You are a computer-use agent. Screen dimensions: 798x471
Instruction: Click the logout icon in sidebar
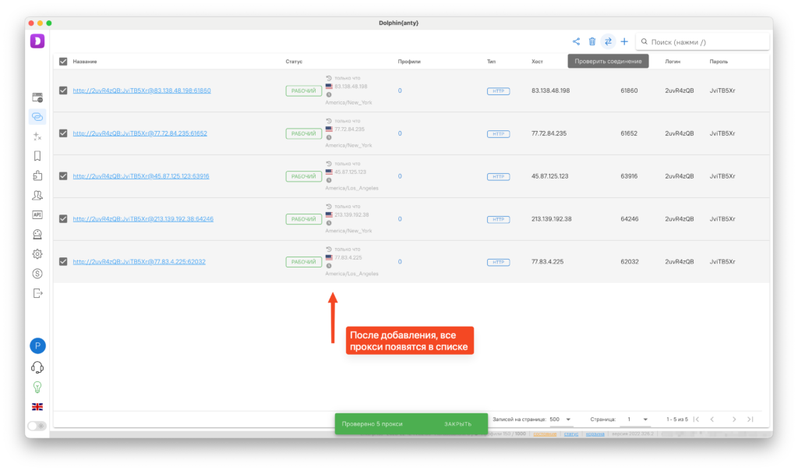pyautogui.click(x=37, y=293)
